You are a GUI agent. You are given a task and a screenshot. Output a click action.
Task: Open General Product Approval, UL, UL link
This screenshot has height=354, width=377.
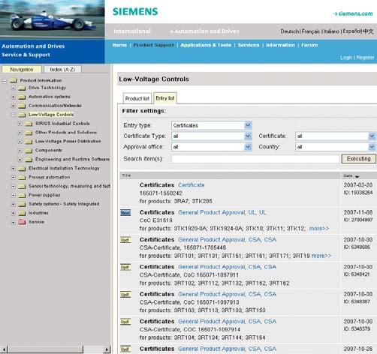click(222, 212)
